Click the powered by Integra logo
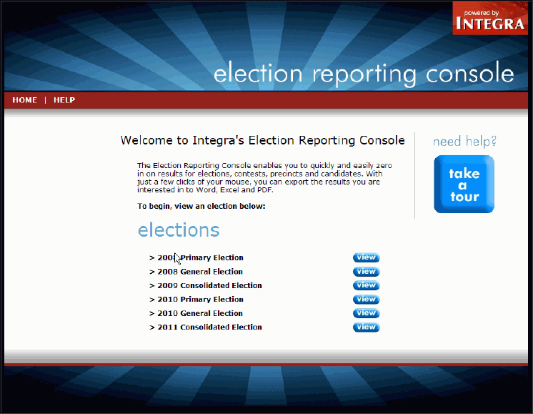This screenshot has height=414, width=533. tap(490, 18)
